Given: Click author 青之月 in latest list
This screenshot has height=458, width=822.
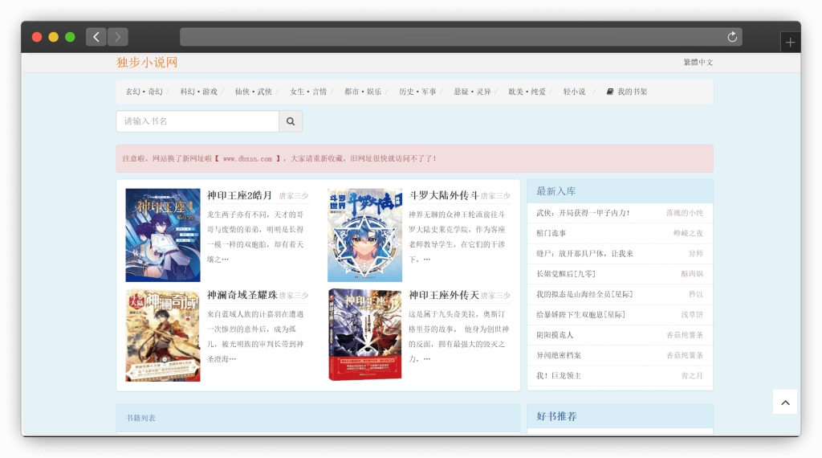Looking at the screenshot, I should (x=692, y=375).
